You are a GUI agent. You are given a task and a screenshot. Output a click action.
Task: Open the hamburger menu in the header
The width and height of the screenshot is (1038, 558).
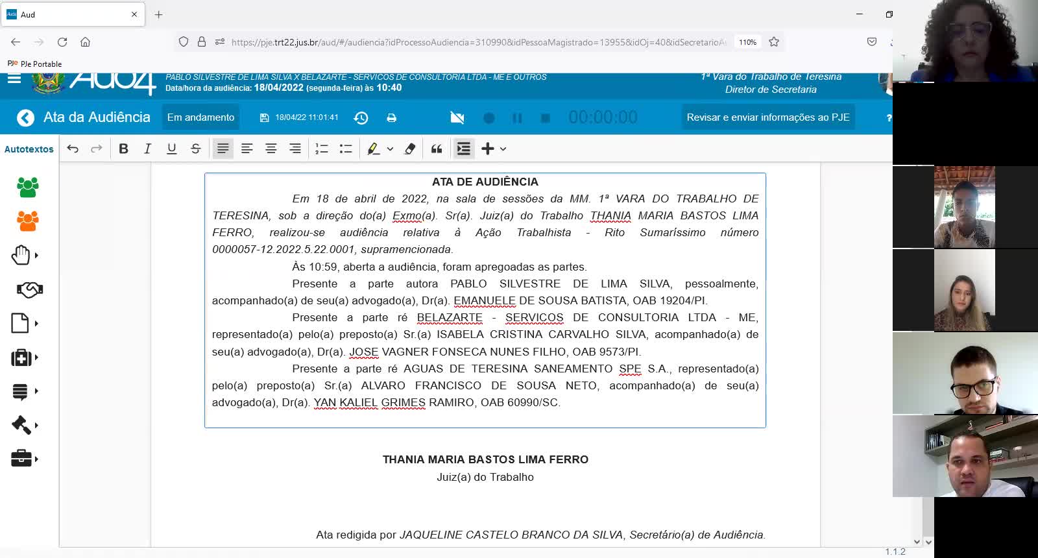14,79
